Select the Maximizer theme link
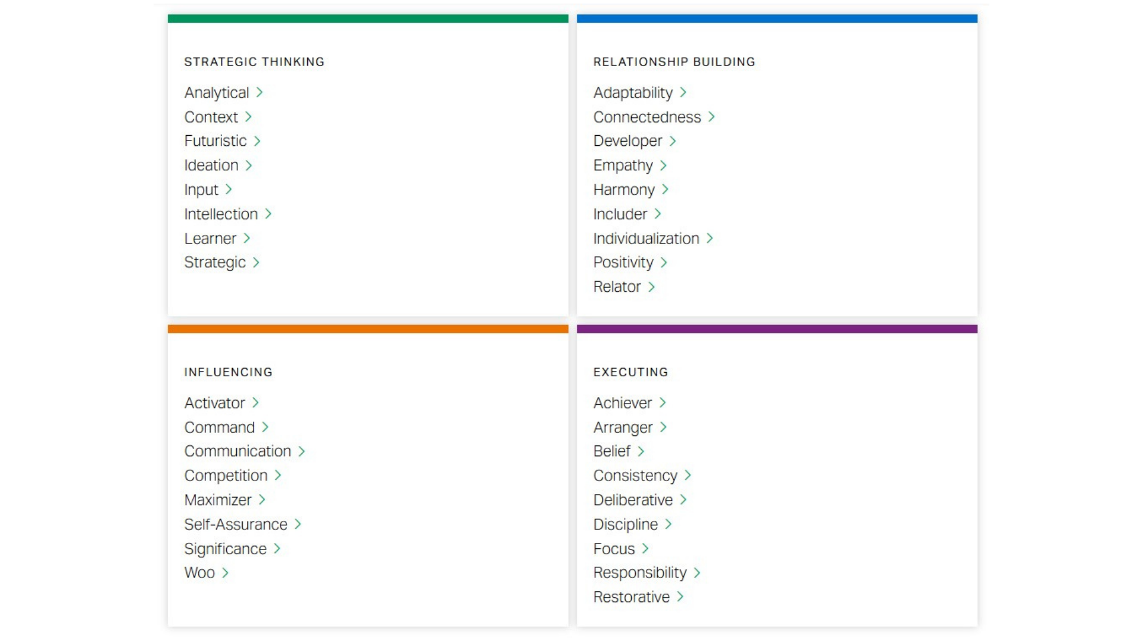1143x643 pixels. tap(218, 500)
